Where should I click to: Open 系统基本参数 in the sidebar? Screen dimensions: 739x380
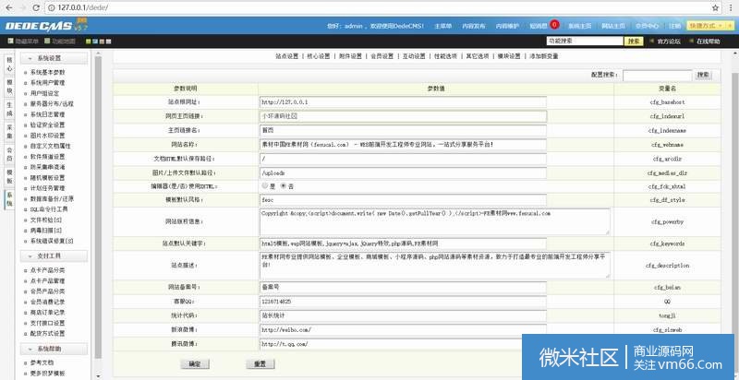(x=48, y=73)
